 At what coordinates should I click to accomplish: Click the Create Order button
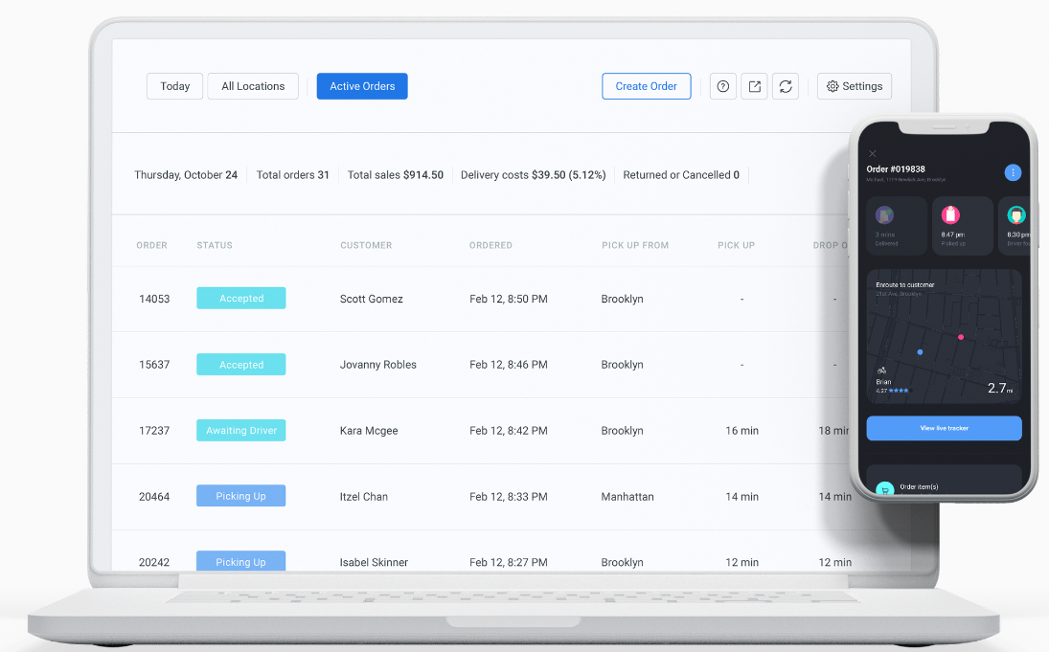[646, 86]
